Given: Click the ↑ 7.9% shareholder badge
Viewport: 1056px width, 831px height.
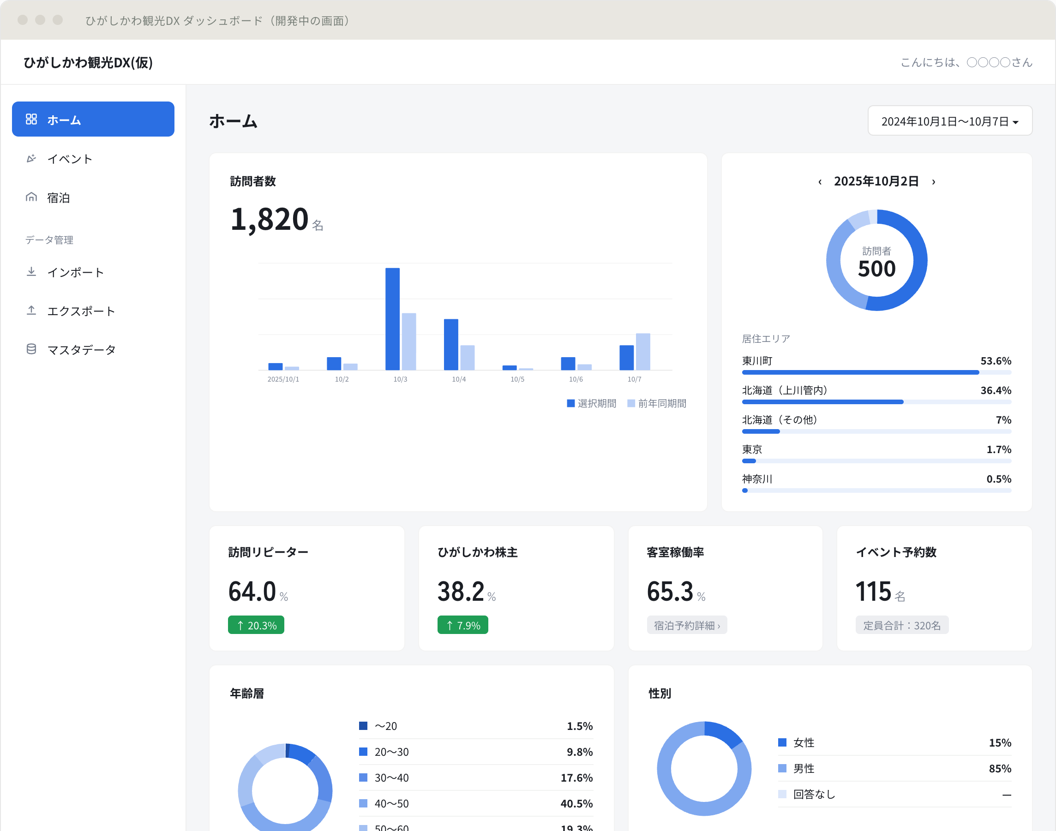Looking at the screenshot, I should coord(463,625).
